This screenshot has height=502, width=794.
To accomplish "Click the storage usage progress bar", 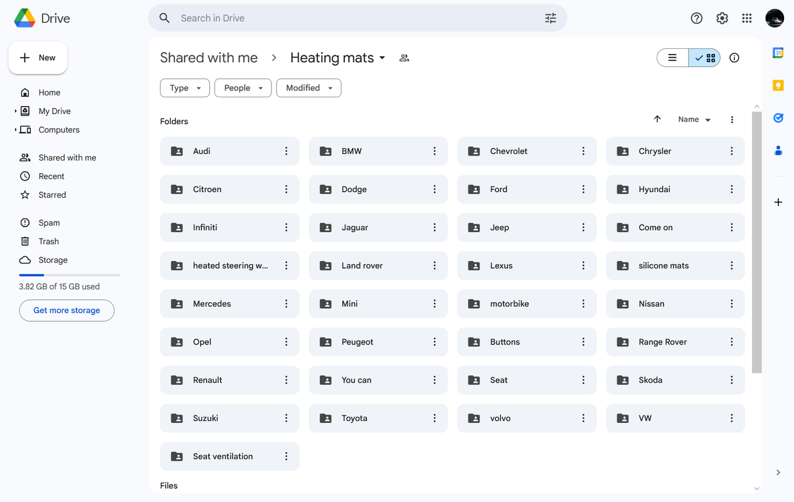I will click(70, 275).
